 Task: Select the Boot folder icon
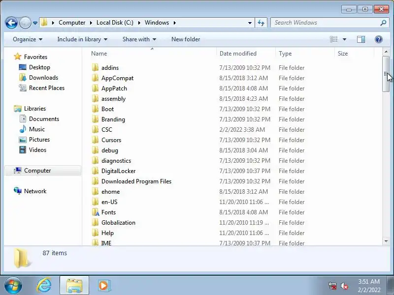[x=95, y=109]
